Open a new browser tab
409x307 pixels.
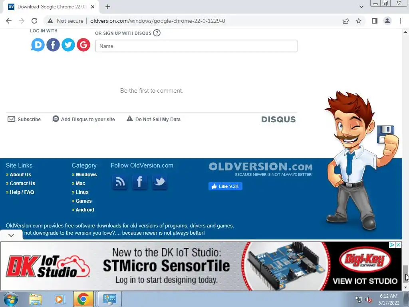tap(108, 7)
